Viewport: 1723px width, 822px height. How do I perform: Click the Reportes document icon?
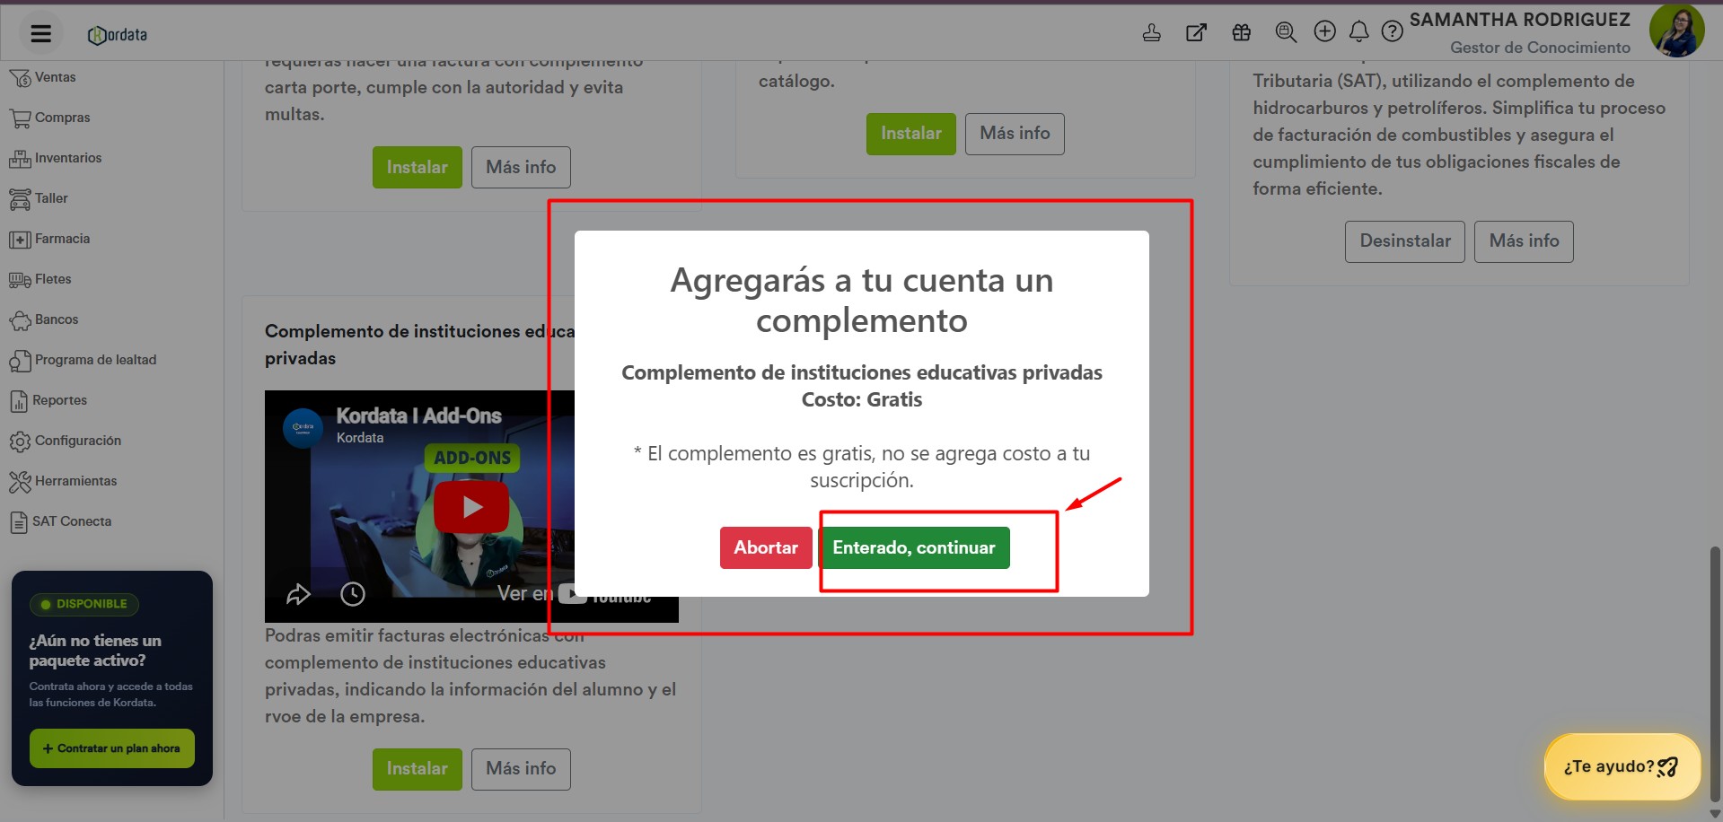(x=19, y=401)
